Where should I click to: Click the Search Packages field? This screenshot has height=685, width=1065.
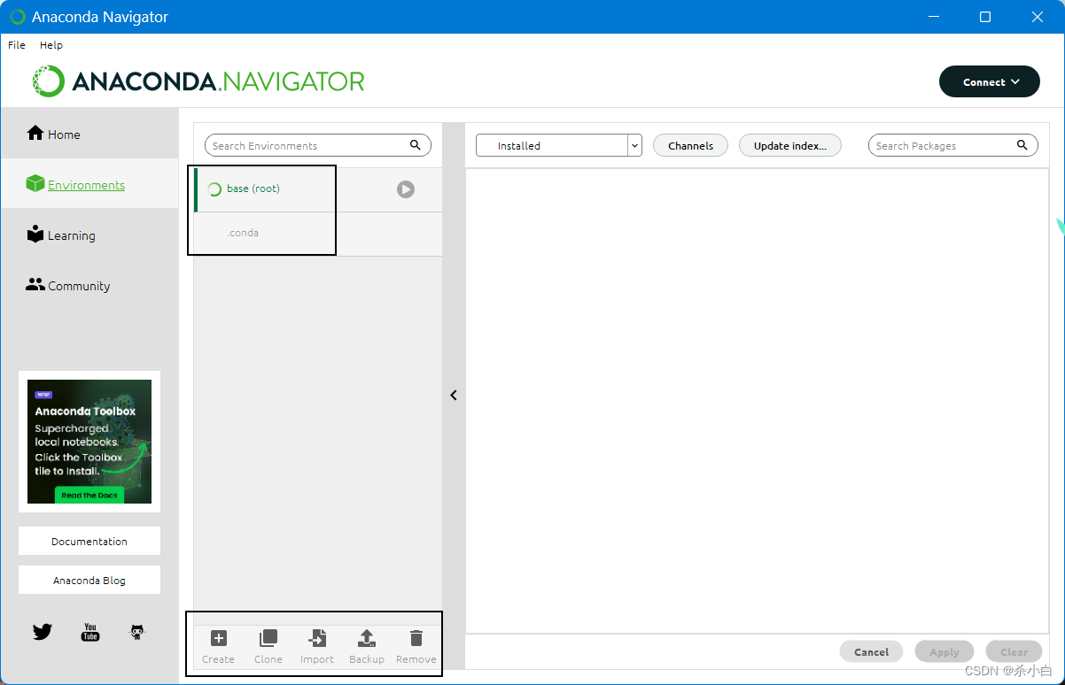pyautogui.click(x=952, y=145)
